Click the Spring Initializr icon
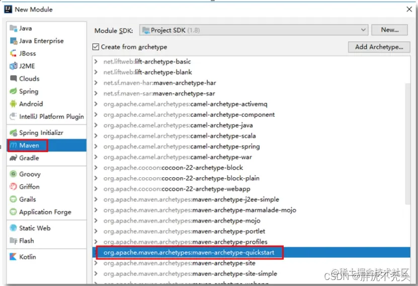The width and height of the screenshot is (418, 286). pos(13,132)
